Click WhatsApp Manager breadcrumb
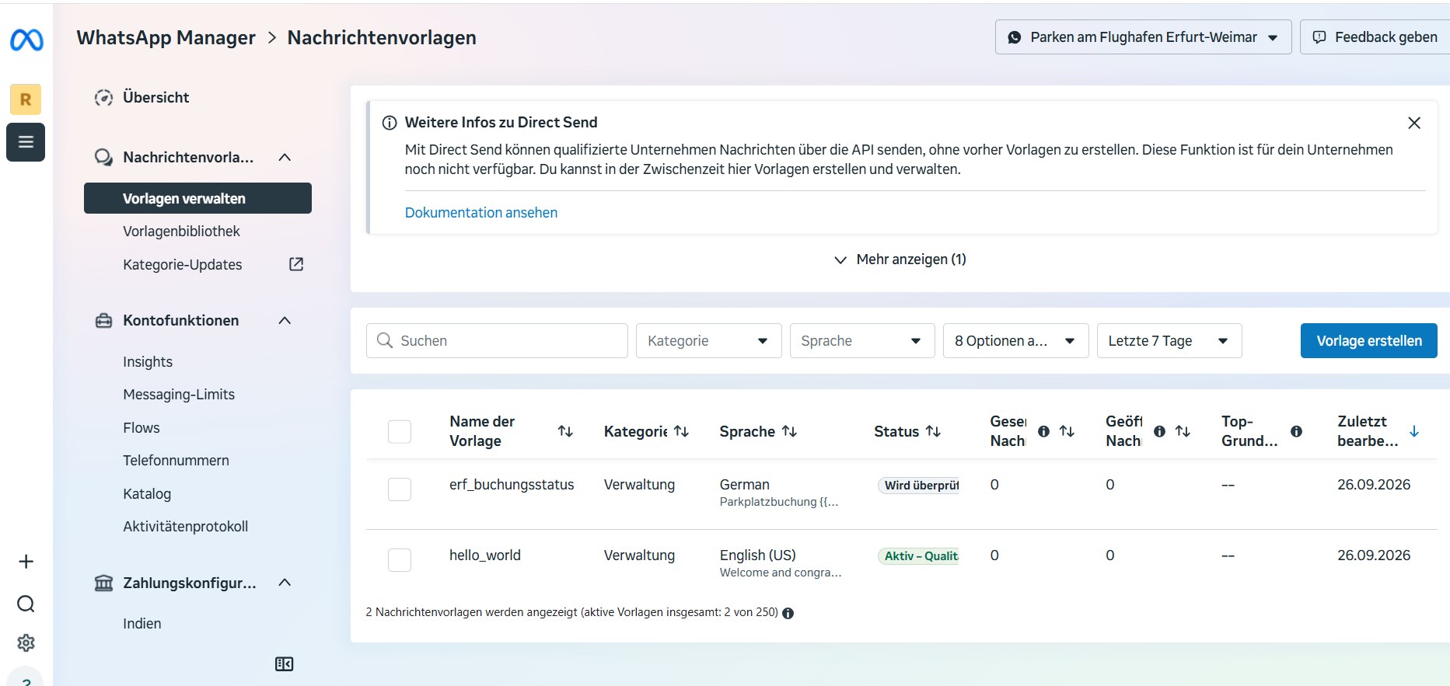The image size is (1450, 686). pyautogui.click(x=166, y=37)
